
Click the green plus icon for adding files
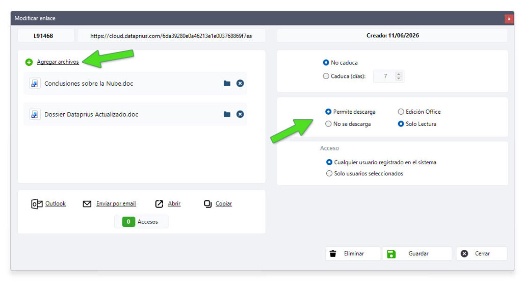(x=29, y=62)
